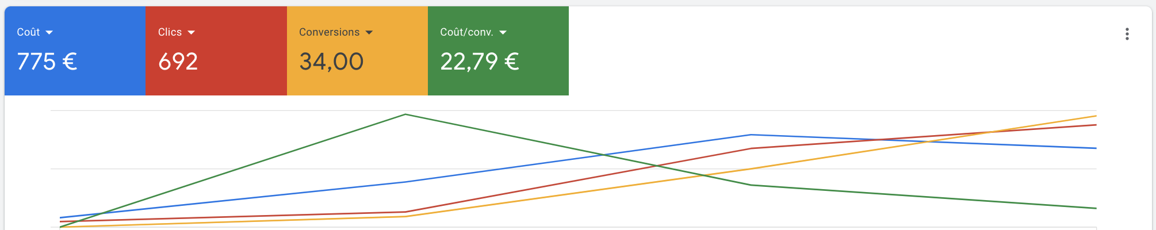Toggle the yellow Conversions card showing 34,00
1156x230 pixels.
click(x=357, y=51)
